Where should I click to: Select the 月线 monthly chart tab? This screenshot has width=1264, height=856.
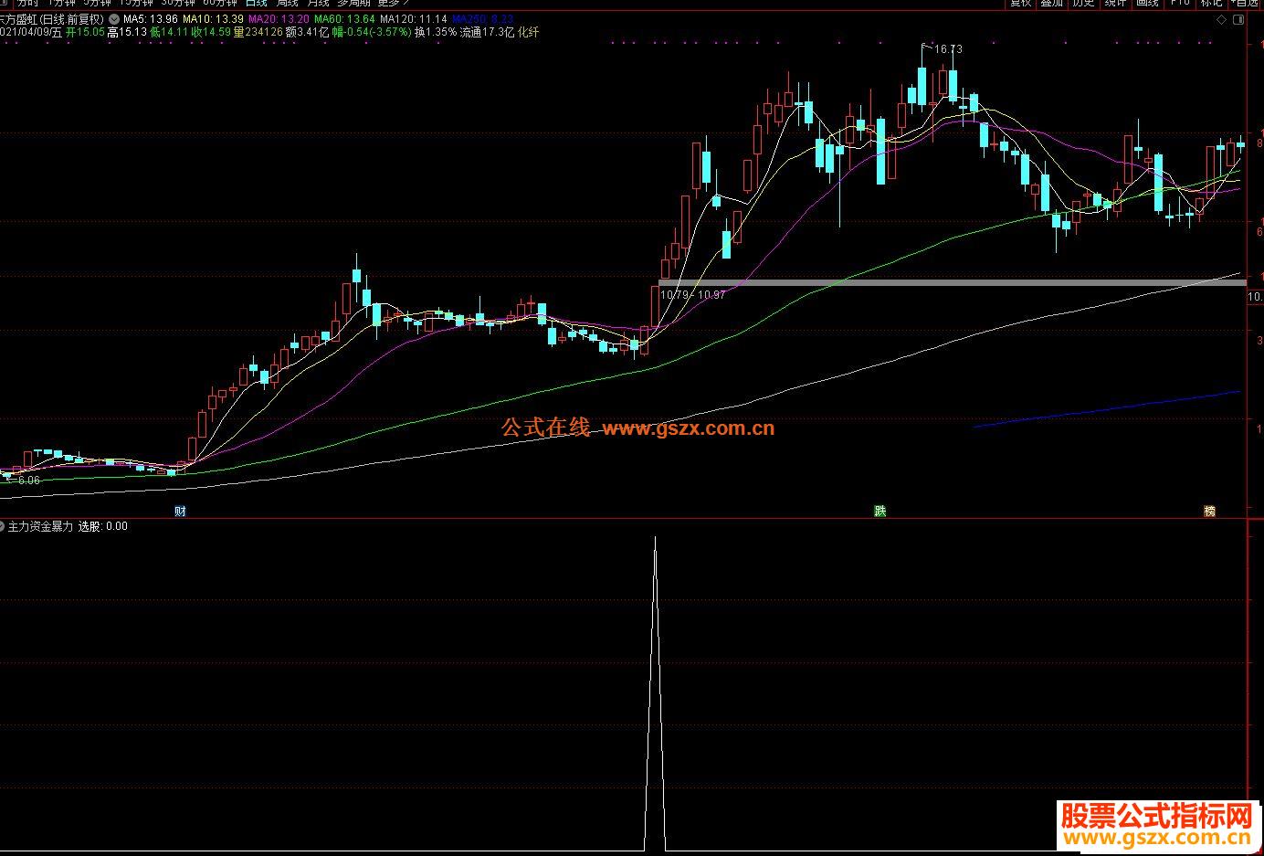pos(318,4)
